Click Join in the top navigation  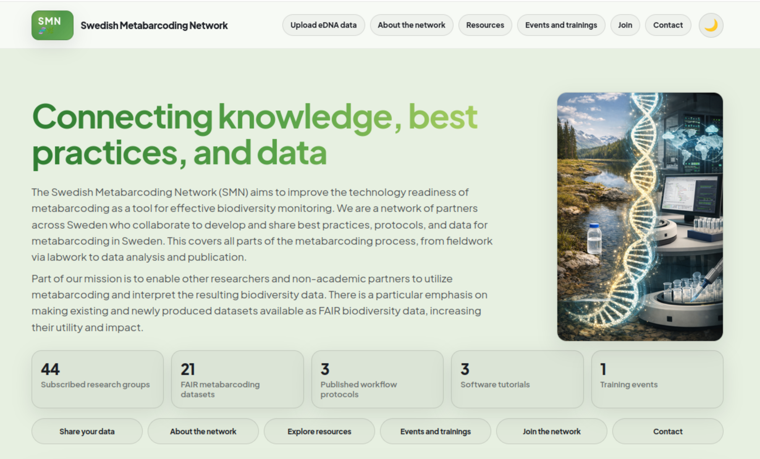(x=625, y=25)
